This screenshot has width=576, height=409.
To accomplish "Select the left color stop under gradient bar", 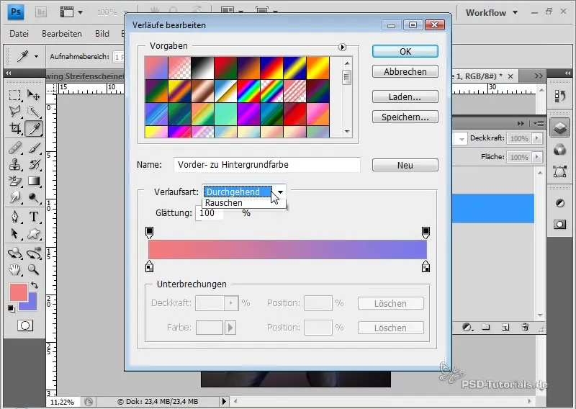I will coord(149,266).
